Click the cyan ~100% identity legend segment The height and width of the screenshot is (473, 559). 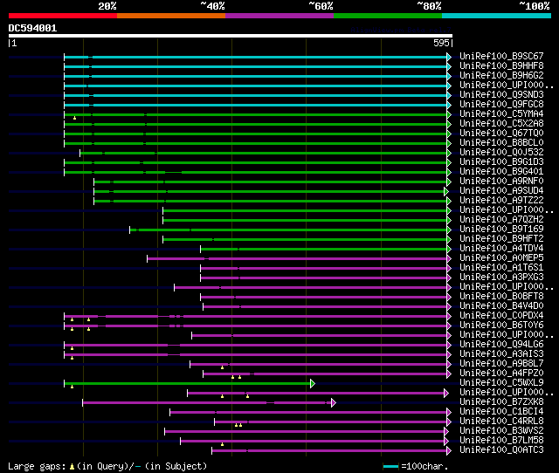497,16
